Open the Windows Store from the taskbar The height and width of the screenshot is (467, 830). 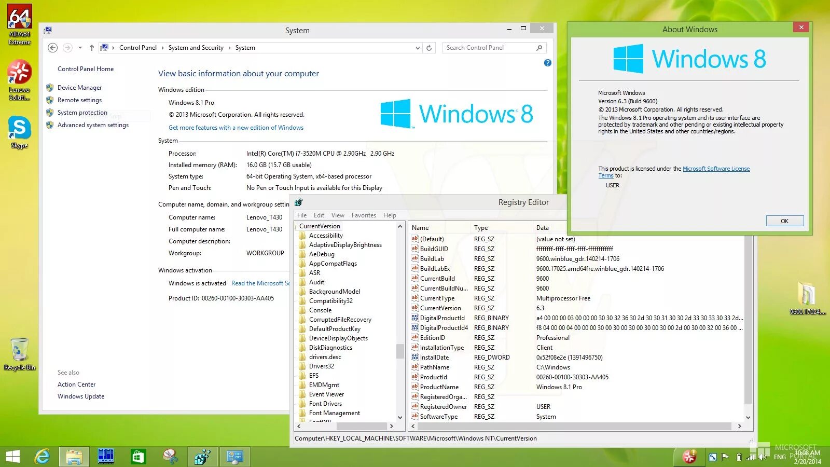click(x=138, y=457)
